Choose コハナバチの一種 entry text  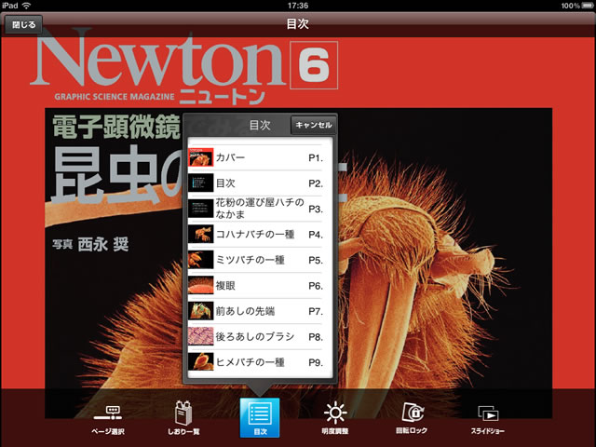(x=255, y=234)
